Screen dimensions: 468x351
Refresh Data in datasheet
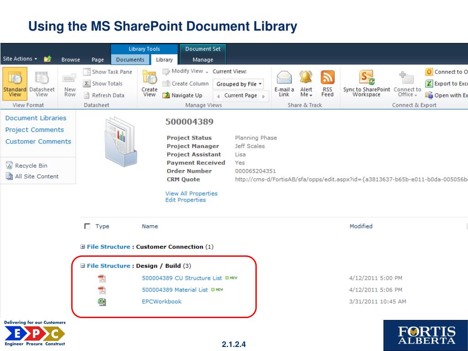[104, 95]
